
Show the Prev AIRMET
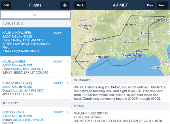pyautogui.click(x=150, y=5)
